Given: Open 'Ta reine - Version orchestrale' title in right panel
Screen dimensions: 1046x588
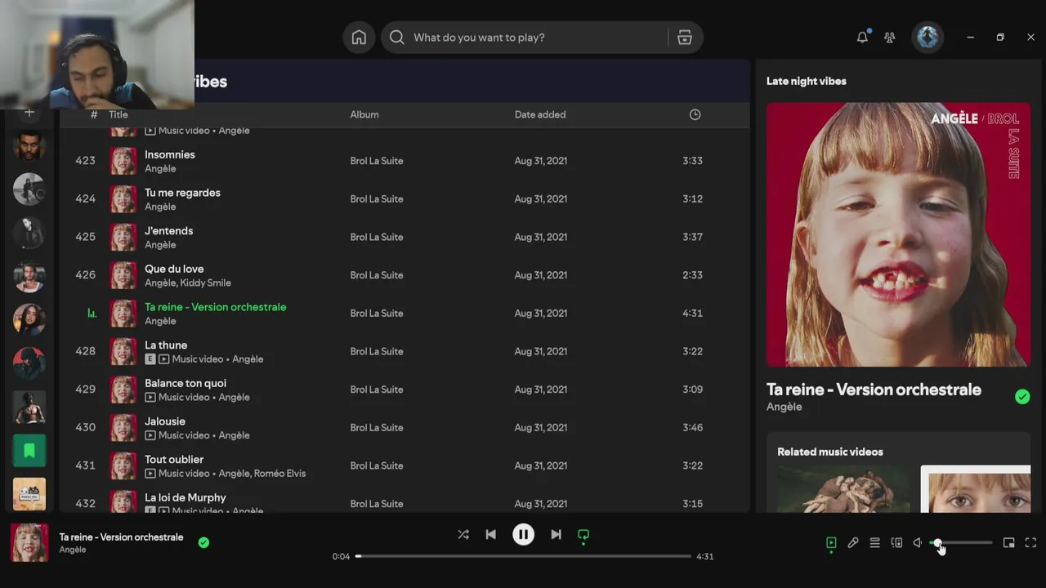Looking at the screenshot, I should pyautogui.click(x=874, y=390).
